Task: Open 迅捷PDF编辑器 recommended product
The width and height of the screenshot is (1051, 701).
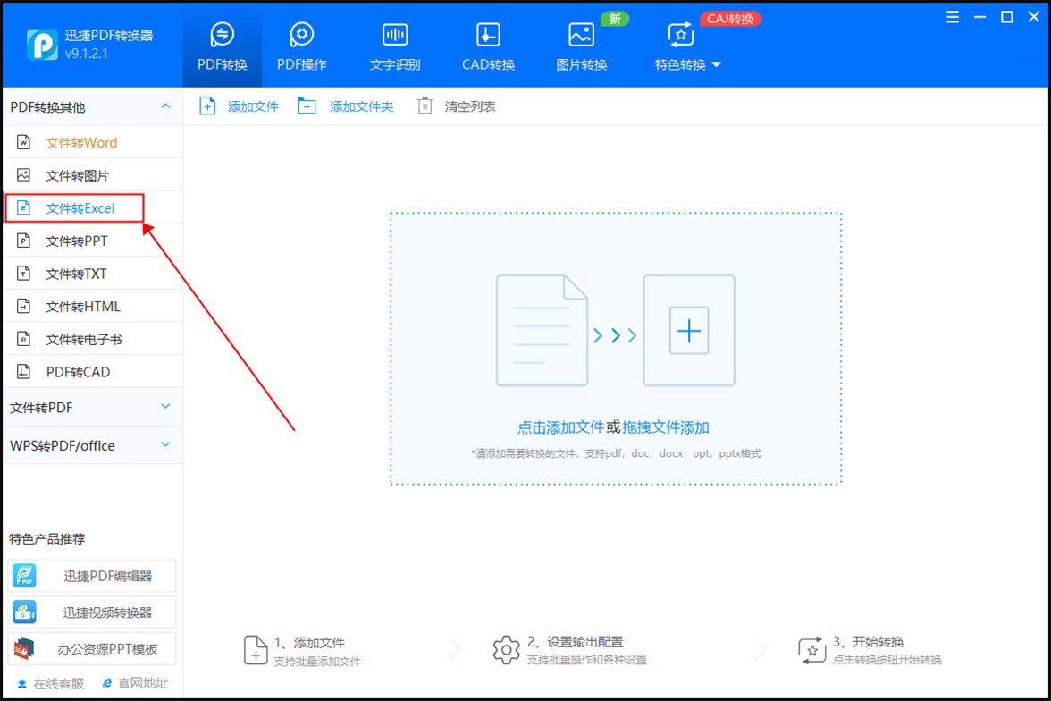Action: click(x=92, y=576)
